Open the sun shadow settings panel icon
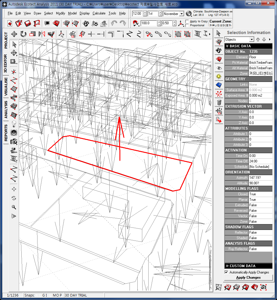 [219, 76]
